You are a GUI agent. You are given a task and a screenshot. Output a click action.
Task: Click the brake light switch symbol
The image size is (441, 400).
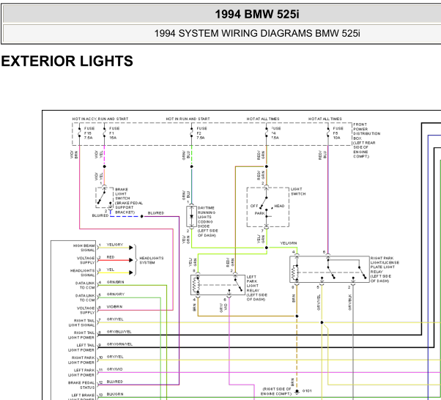(x=104, y=198)
